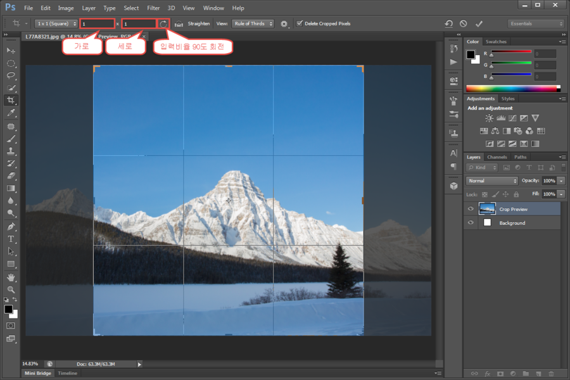Toggle lock position

pyautogui.click(x=505, y=194)
